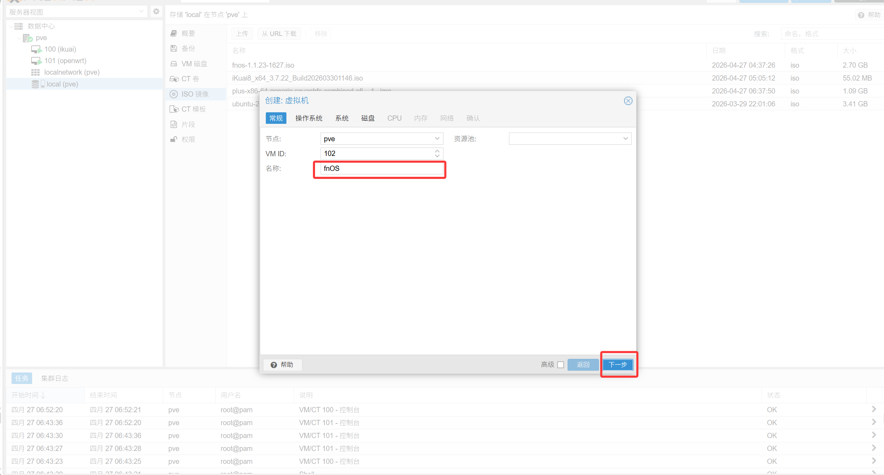Close the Create VM dialog

click(628, 101)
